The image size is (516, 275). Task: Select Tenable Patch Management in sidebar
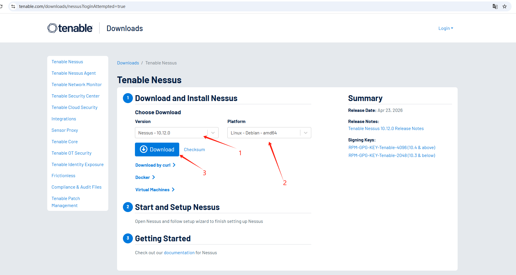[x=66, y=202]
